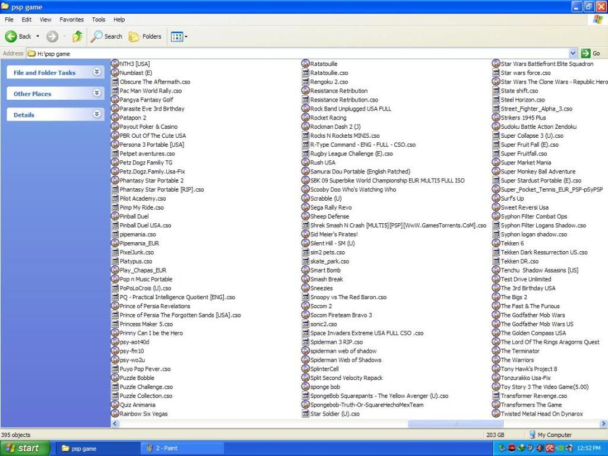Open the Edit menu

click(26, 20)
